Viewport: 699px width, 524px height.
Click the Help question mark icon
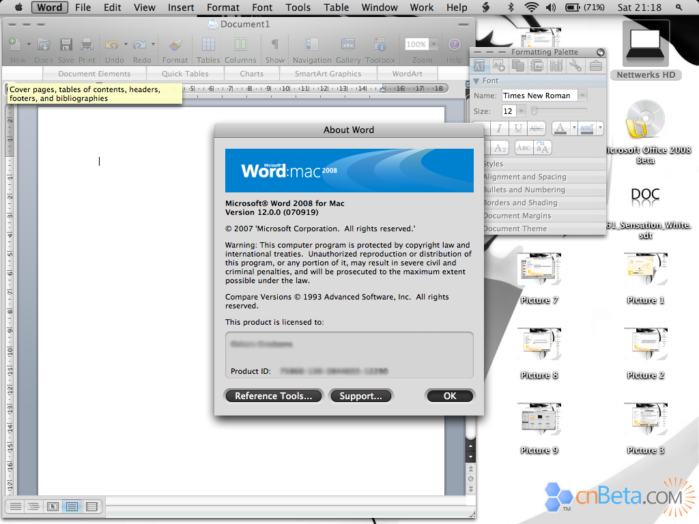point(454,44)
